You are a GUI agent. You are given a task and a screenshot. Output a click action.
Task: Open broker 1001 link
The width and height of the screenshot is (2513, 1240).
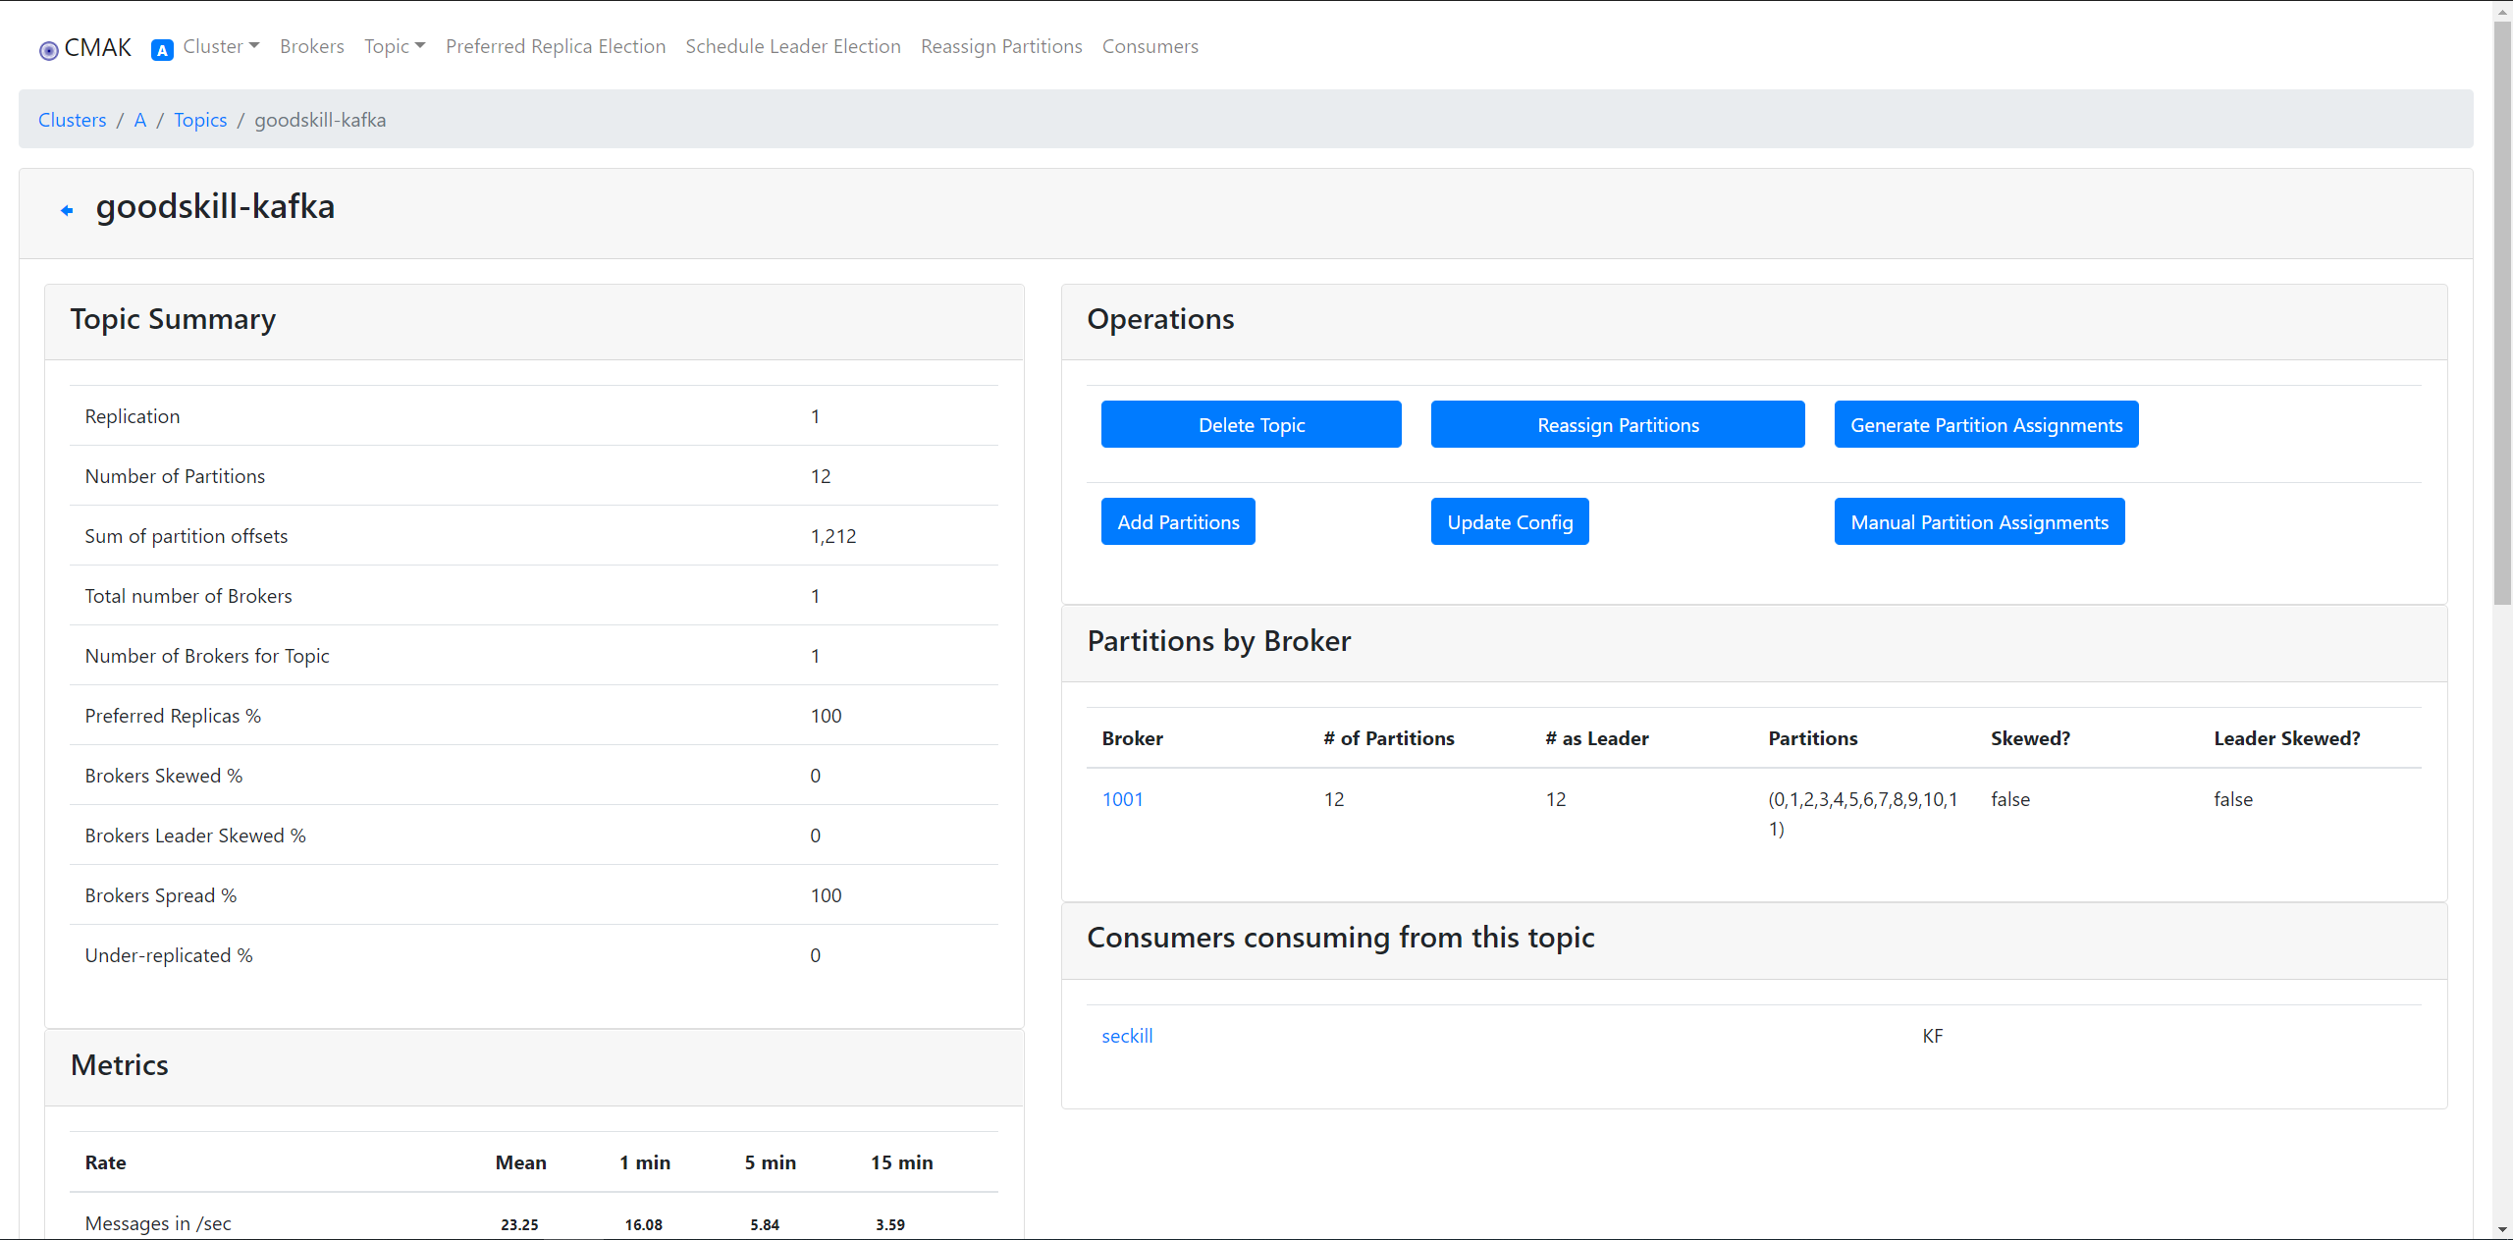tap(1122, 799)
